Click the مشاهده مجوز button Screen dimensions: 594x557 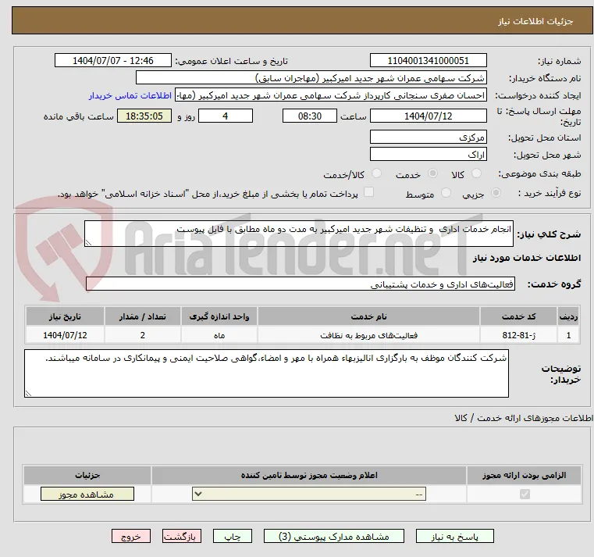tap(87, 494)
